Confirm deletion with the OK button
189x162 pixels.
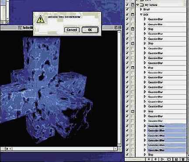click(x=90, y=30)
